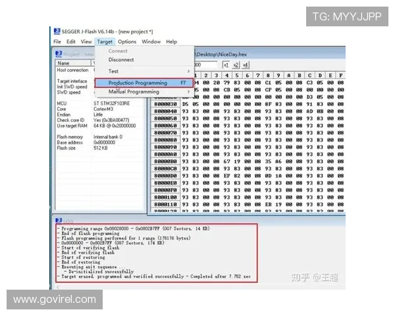This screenshot has height=316, width=395.
Task: Open the Help menu
Action: click(x=171, y=41)
